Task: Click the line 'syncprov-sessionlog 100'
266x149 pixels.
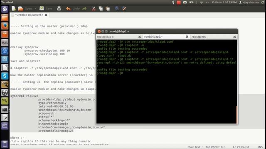Action: (44, 54)
